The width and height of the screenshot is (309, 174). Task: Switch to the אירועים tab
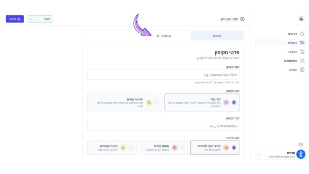(164, 36)
